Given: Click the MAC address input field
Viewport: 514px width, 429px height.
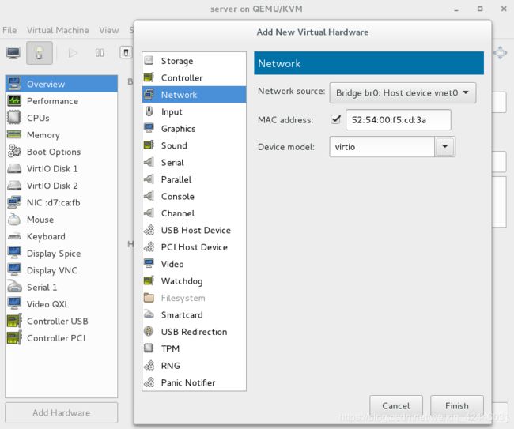Looking at the screenshot, I should click(399, 120).
